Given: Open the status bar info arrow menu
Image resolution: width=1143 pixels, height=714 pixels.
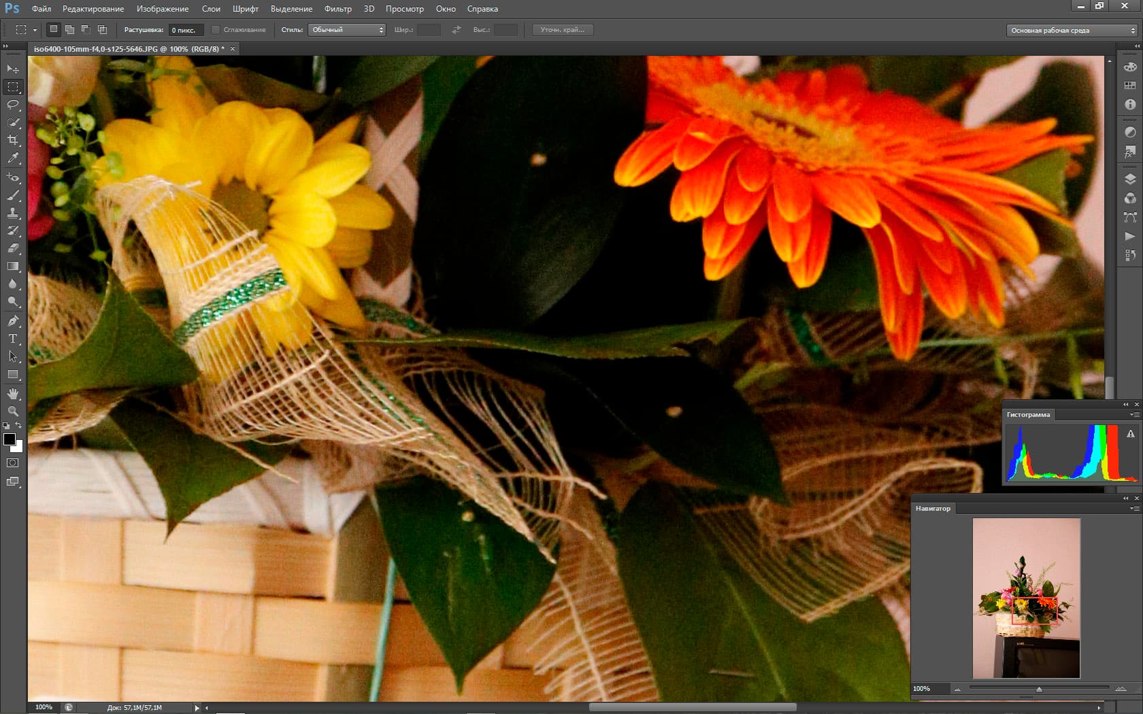Looking at the screenshot, I should [x=197, y=708].
